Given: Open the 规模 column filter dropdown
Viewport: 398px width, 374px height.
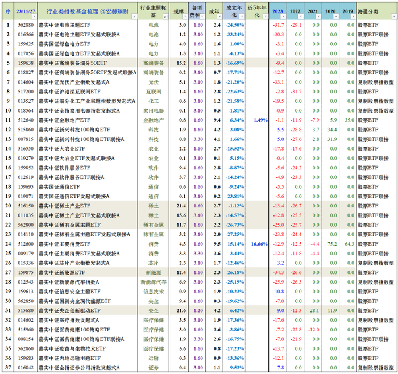Looking at the screenshot, I should [x=185, y=16].
